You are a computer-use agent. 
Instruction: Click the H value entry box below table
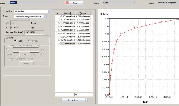tap(64, 95)
